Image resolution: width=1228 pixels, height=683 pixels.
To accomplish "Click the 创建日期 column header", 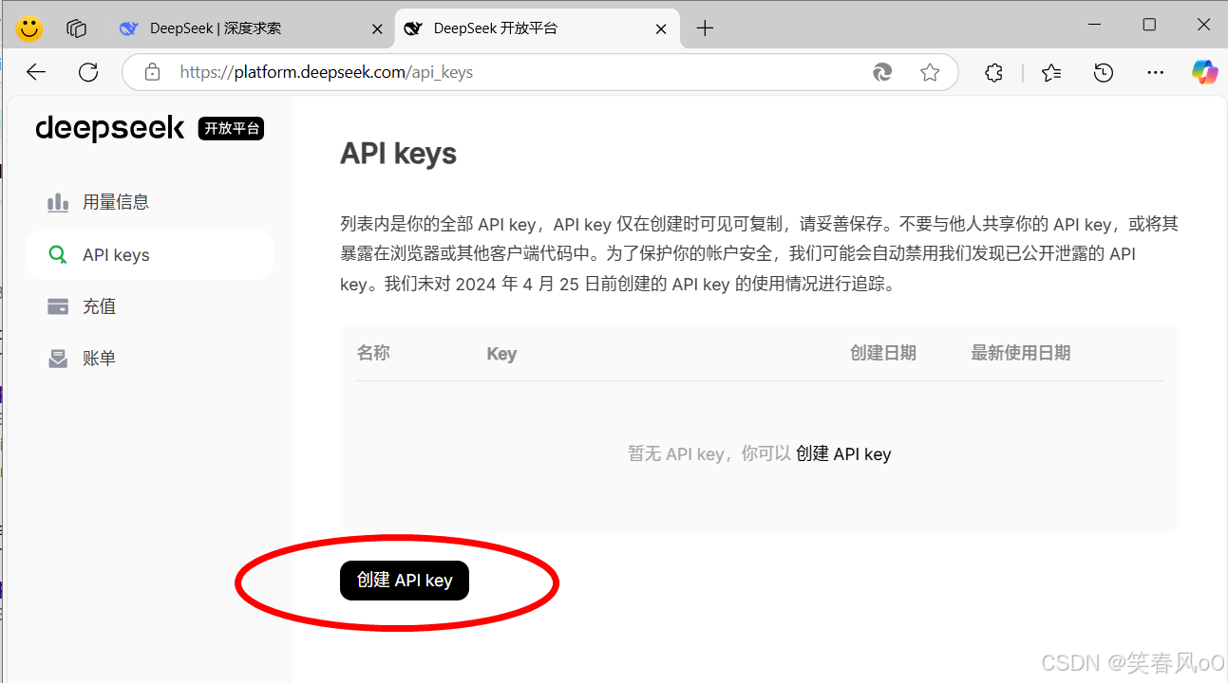I will 883,353.
